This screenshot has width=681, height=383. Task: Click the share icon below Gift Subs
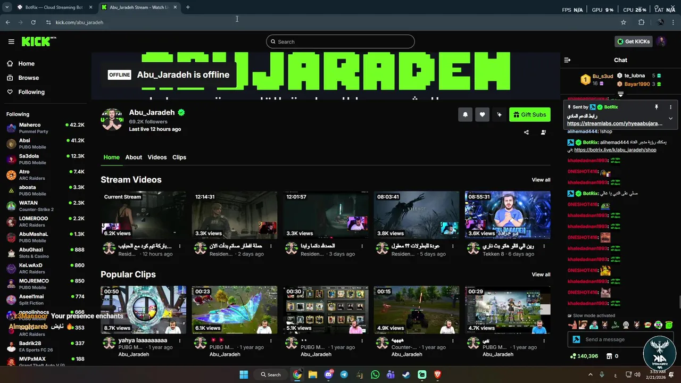[x=526, y=132]
